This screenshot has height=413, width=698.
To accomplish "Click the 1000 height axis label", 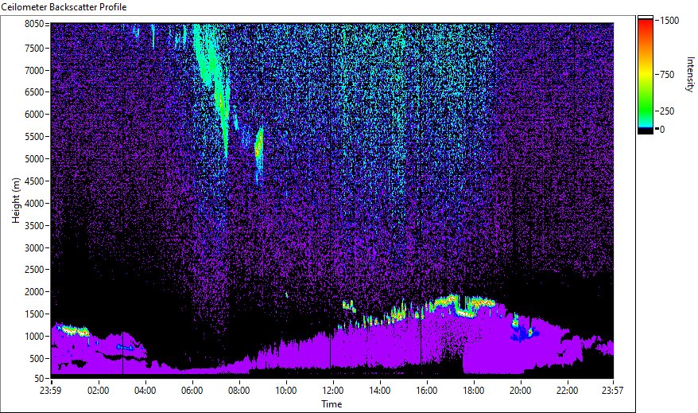I will point(34,337).
